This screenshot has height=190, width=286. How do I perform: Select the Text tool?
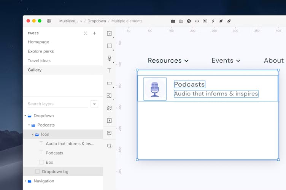tap(109, 71)
